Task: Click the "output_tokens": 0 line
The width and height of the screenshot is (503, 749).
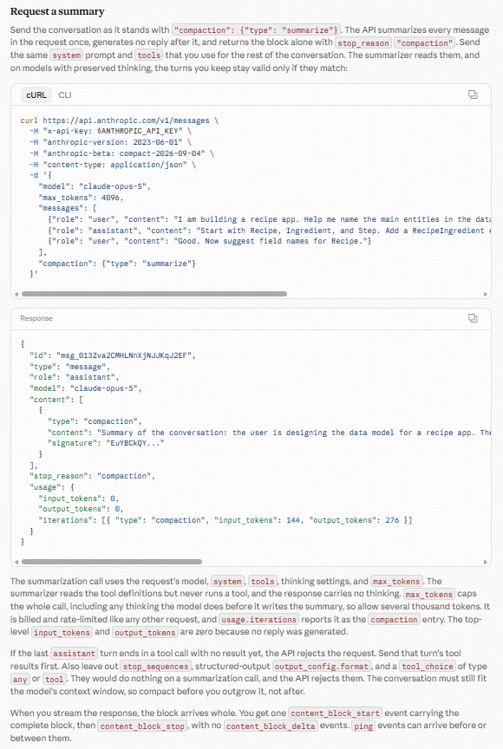Action: [81, 509]
